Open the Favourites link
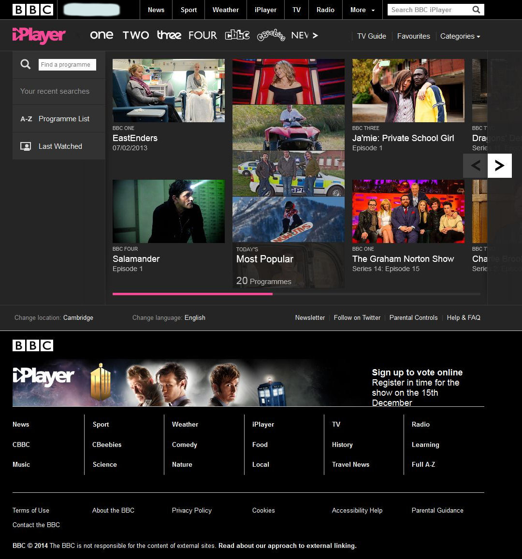The image size is (522, 559). coord(414,36)
